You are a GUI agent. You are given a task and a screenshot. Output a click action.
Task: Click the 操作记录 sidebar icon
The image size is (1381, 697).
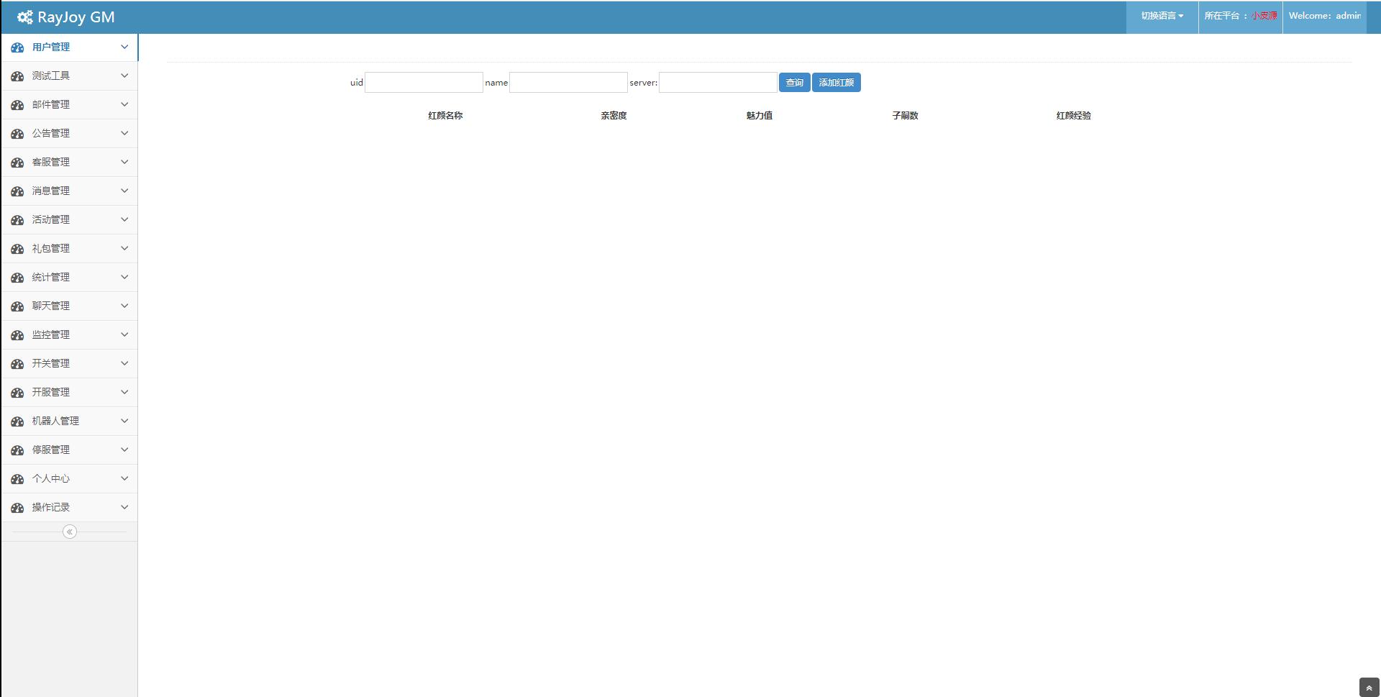pyautogui.click(x=17, y=507)
